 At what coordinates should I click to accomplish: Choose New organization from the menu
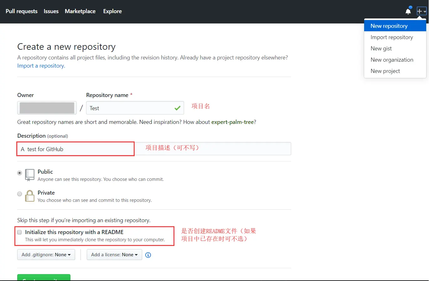tap(395, 60)
